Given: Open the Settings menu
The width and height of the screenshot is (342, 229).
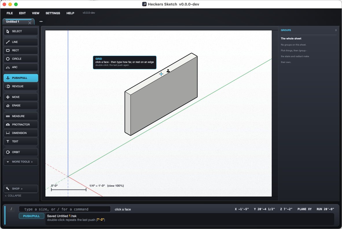Looking at the screenshot, I should coord(53,13).
